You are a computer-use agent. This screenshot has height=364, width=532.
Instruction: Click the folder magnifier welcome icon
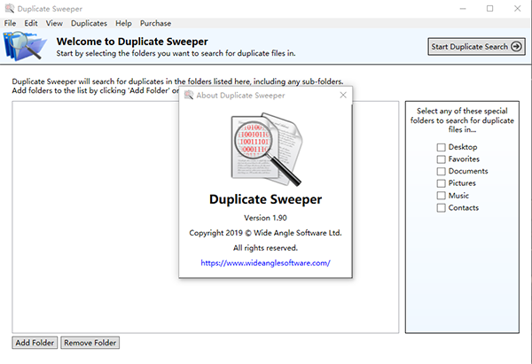pyautogui.click(x=25, y=46)
